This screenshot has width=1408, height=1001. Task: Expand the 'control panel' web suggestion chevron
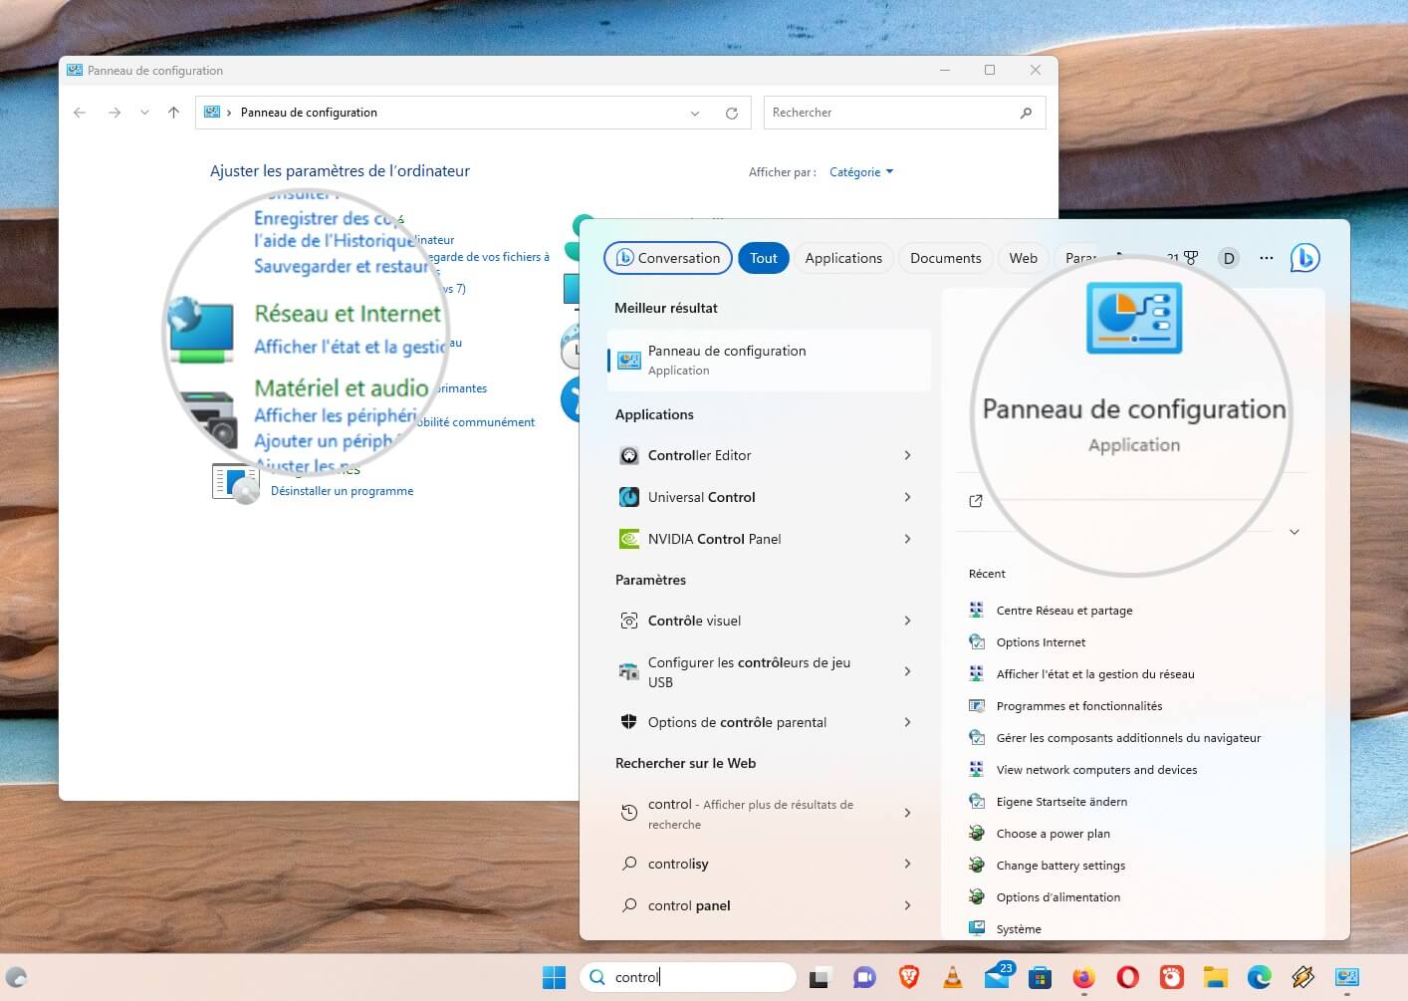click(x=907, y=905)
